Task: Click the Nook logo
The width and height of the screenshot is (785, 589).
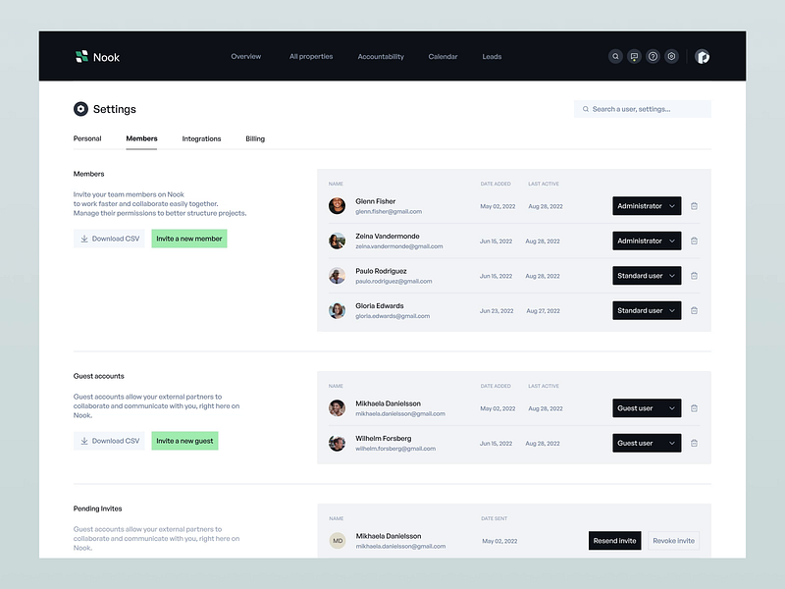Action: pos(97,57)
